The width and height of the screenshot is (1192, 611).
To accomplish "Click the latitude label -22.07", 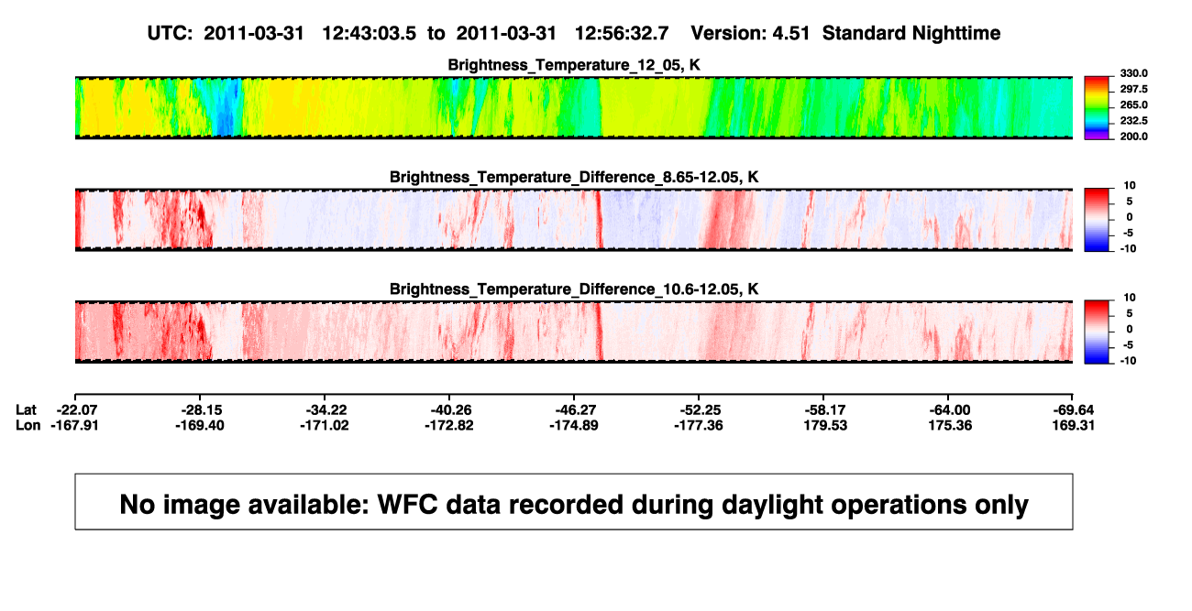I will [x=77, y=409].
